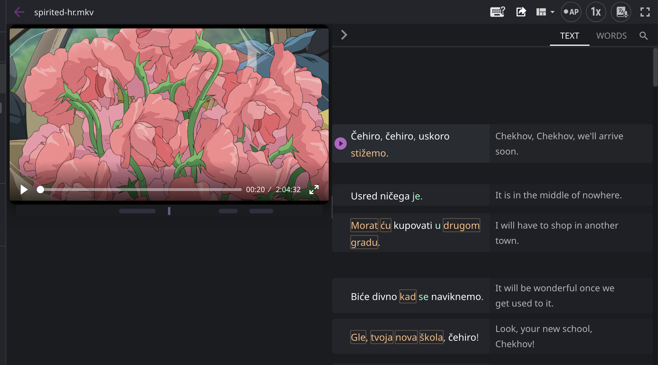Viewport: 658px width, 365px height.
Task: Open keyboard shortcuts help
Action: tap(497, 12)
